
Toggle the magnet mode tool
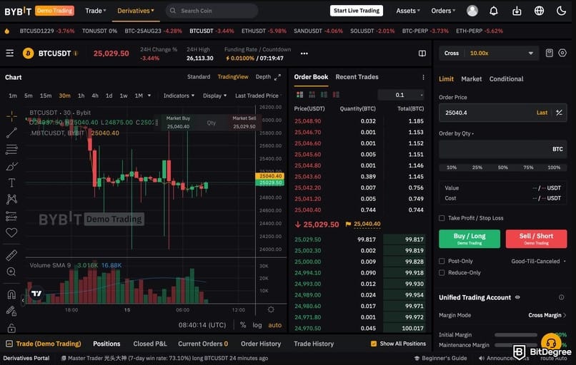(11, 294)
